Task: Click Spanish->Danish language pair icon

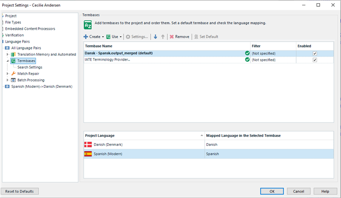Action: [7, 87]
